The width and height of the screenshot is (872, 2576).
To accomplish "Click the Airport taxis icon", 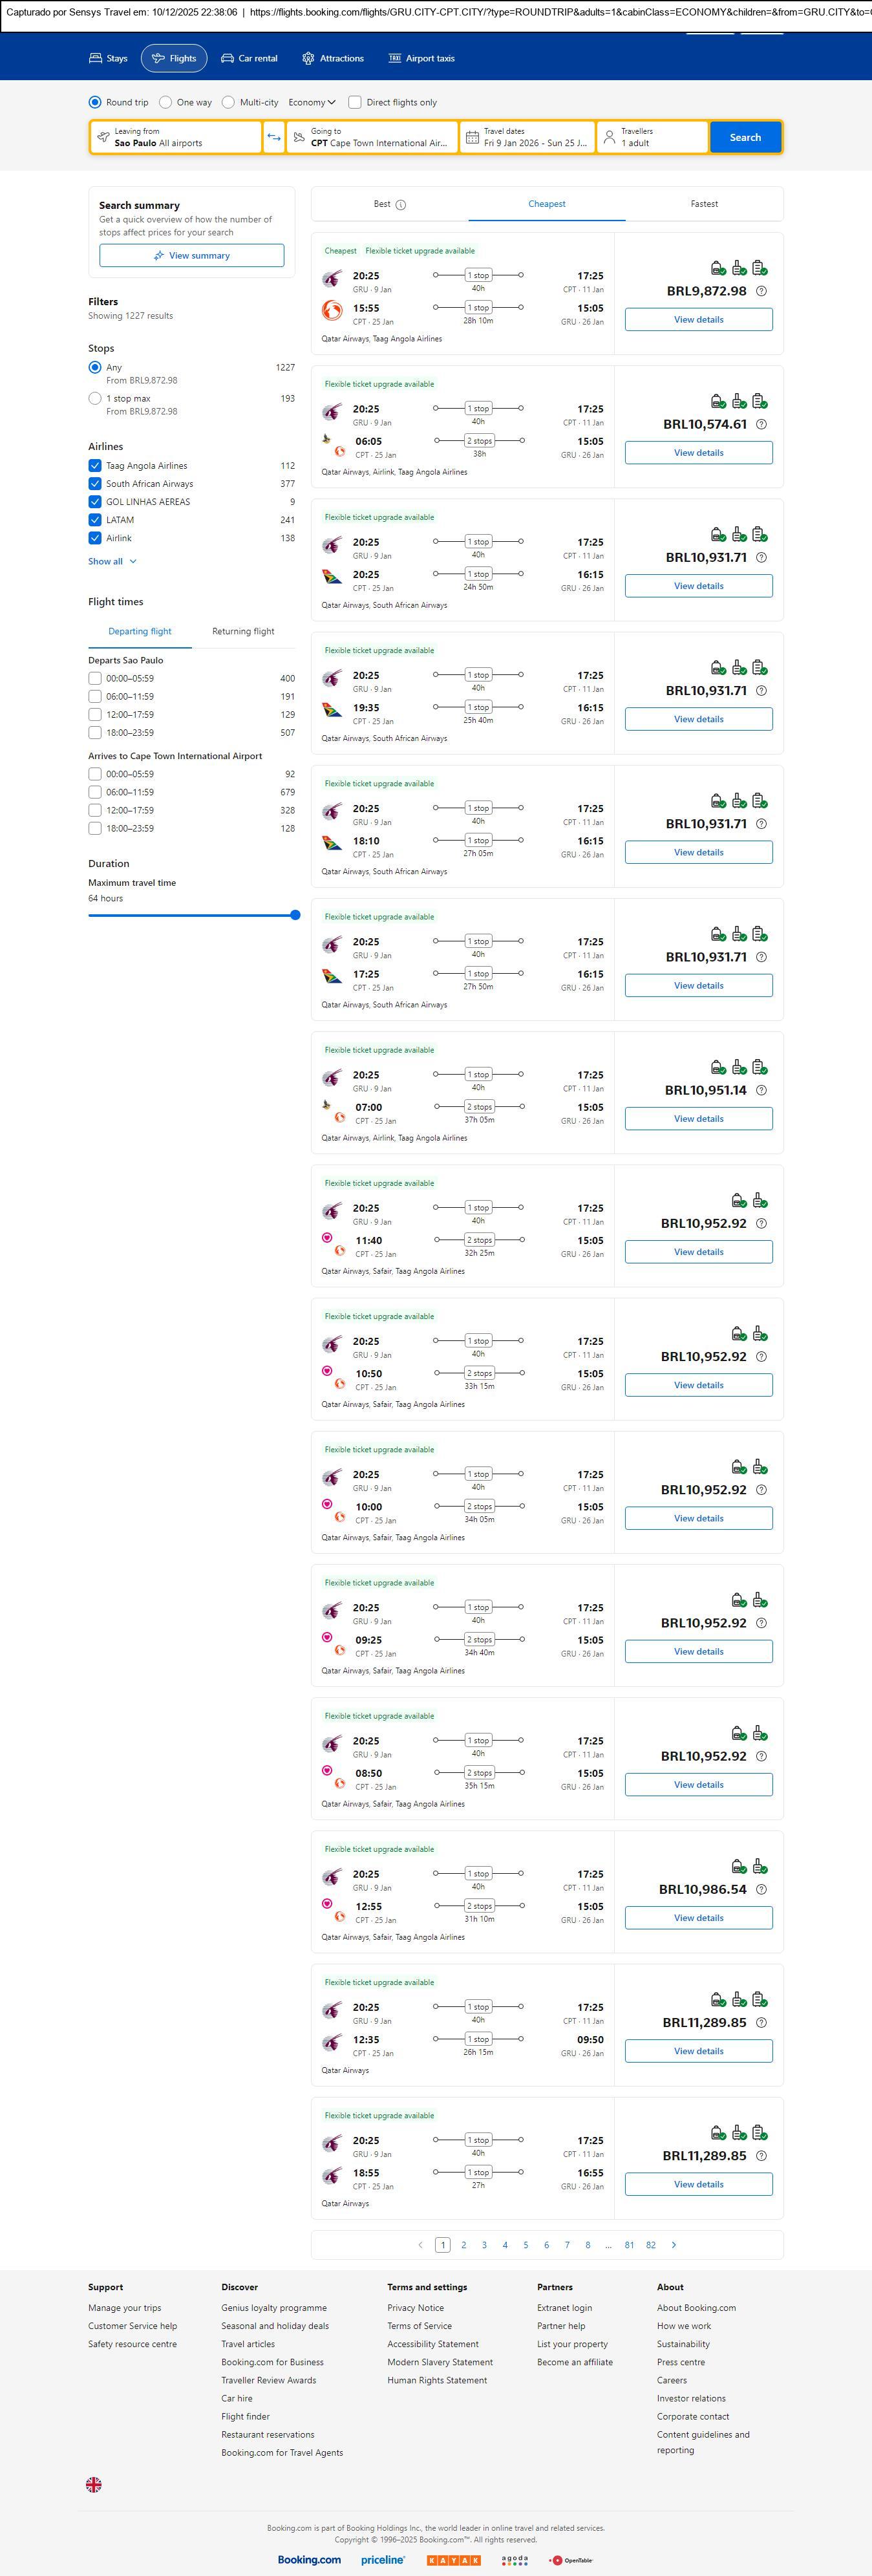I will coord(395,58).
